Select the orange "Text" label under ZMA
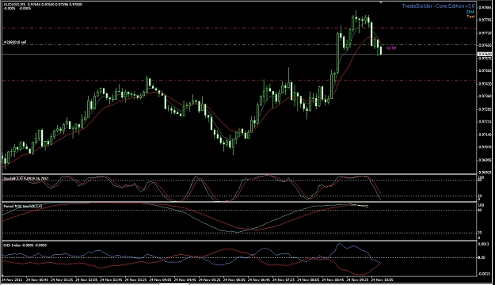Screen dimensions: 495x285 [x=470, y=17]
